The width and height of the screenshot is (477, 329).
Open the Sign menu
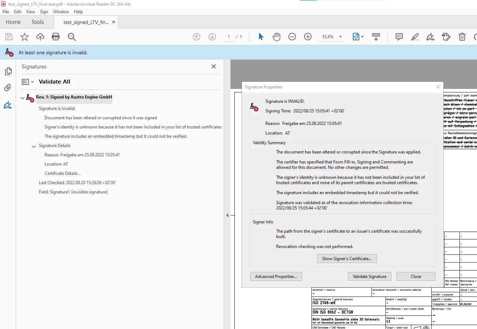pos(44,12)
